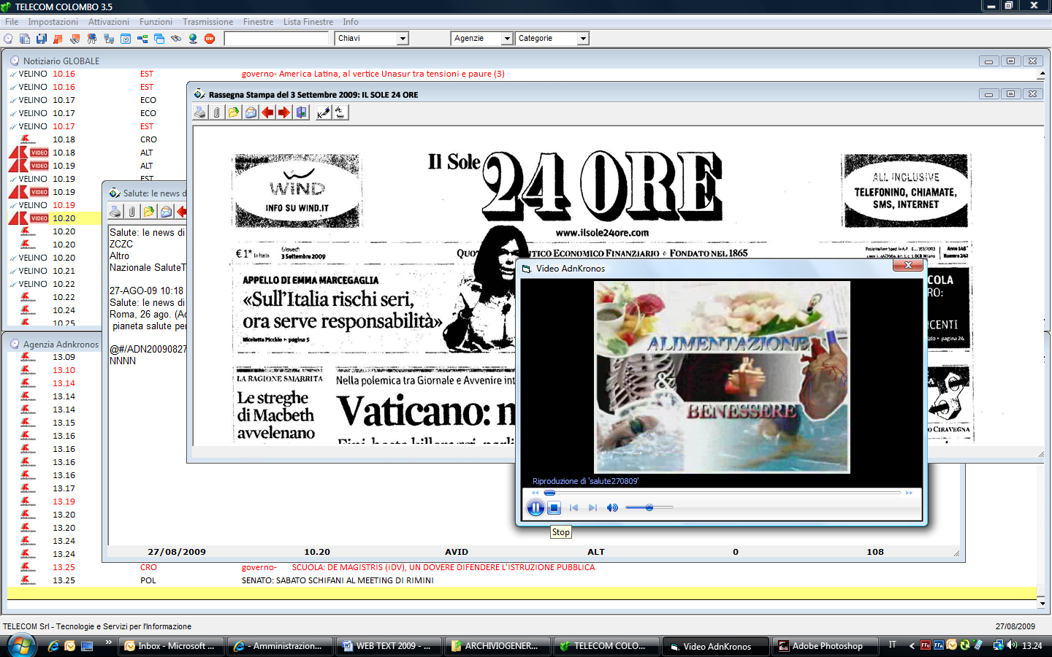Click the printer icon in Salute news window

pyautogui.click(x=115, y=212)
